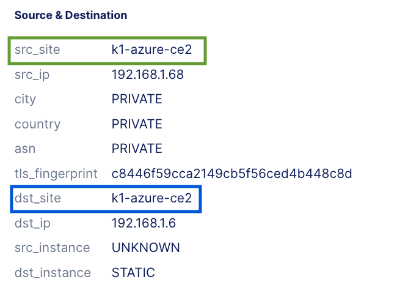Select the k1-azure-ce2 value beside dst_site

pyautogui.click(x=151, y=199)
